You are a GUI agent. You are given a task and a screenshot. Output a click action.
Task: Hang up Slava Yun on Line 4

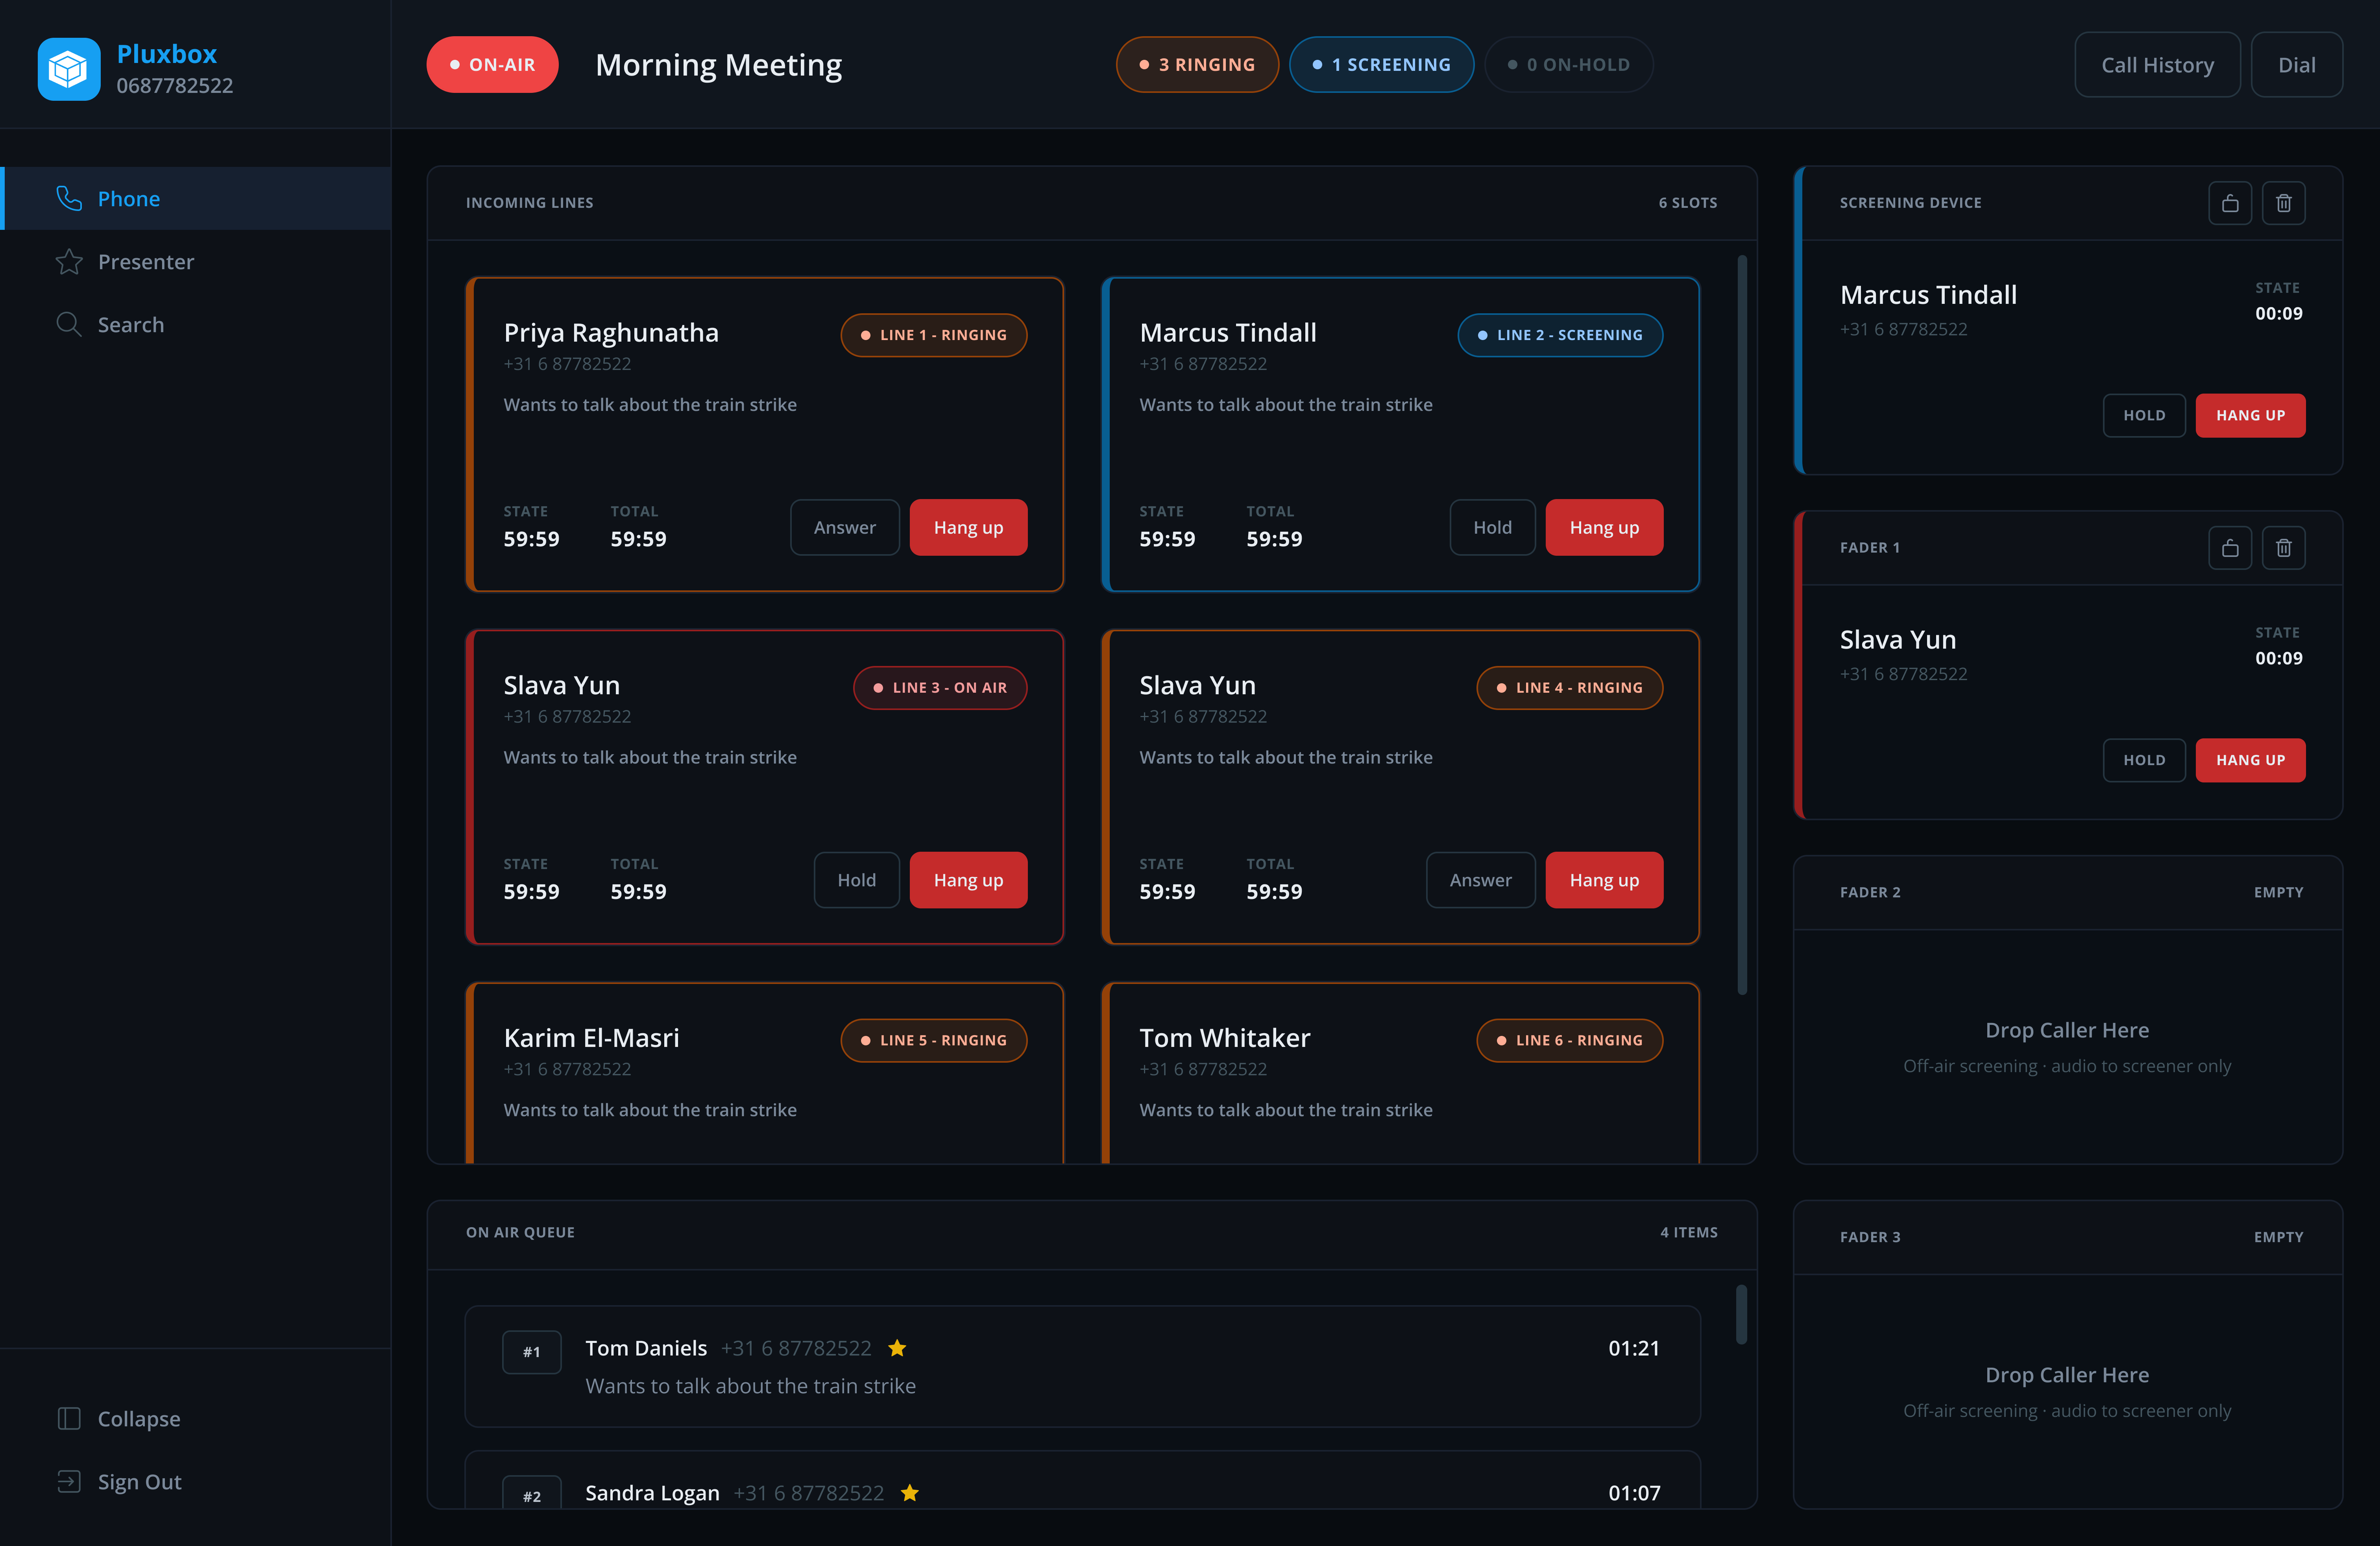pyautogui.click(x=1604, y=880)
